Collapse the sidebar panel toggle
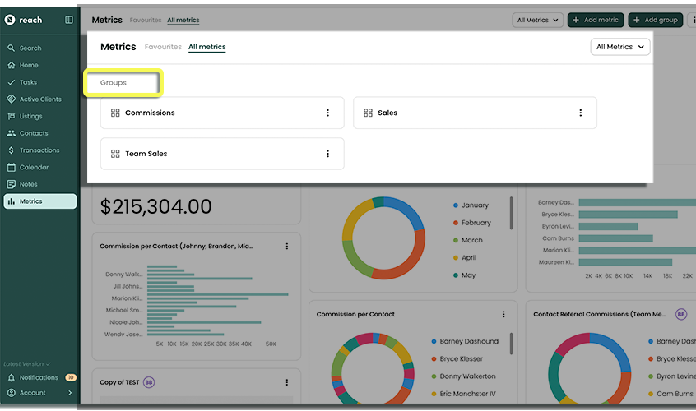This screenshot has width=696, height=411. (69, 20)
